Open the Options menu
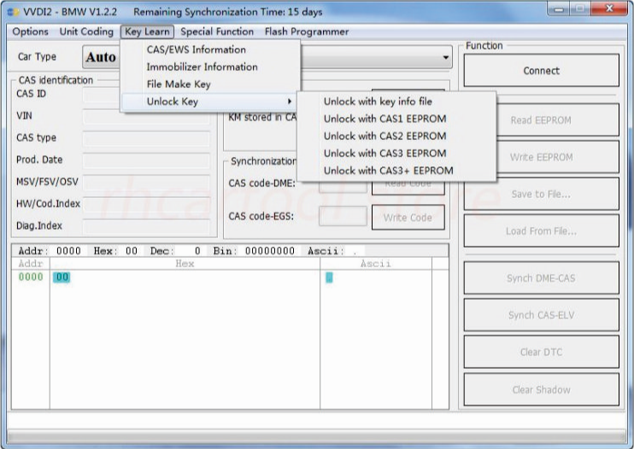 pos(30,32)
